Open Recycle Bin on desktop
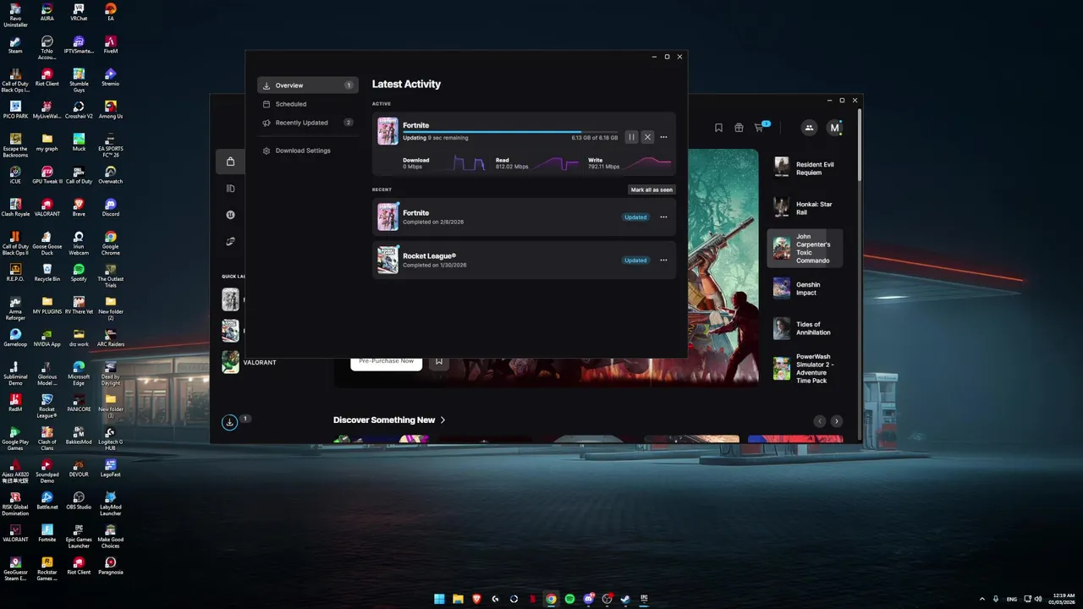Screen dimensions: 1083x609 (x=47, y=273)
